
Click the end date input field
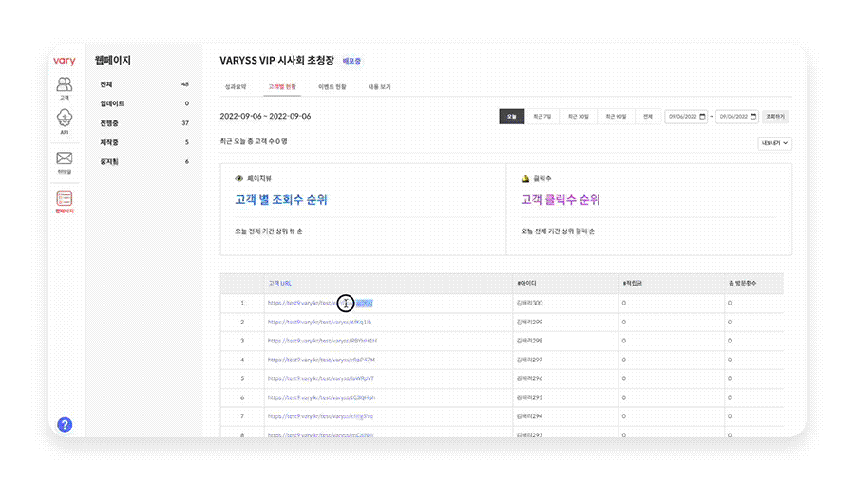pyautogui.click(x=736, y=117)
